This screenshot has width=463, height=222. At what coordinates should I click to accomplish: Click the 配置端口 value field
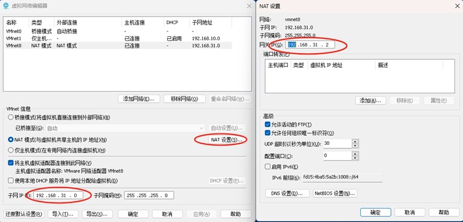pos(337,156)
